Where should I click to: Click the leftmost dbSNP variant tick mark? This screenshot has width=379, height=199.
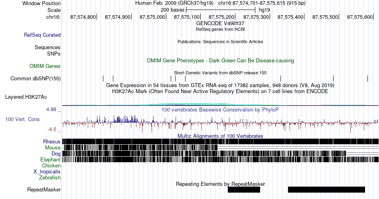coord(103,78)
